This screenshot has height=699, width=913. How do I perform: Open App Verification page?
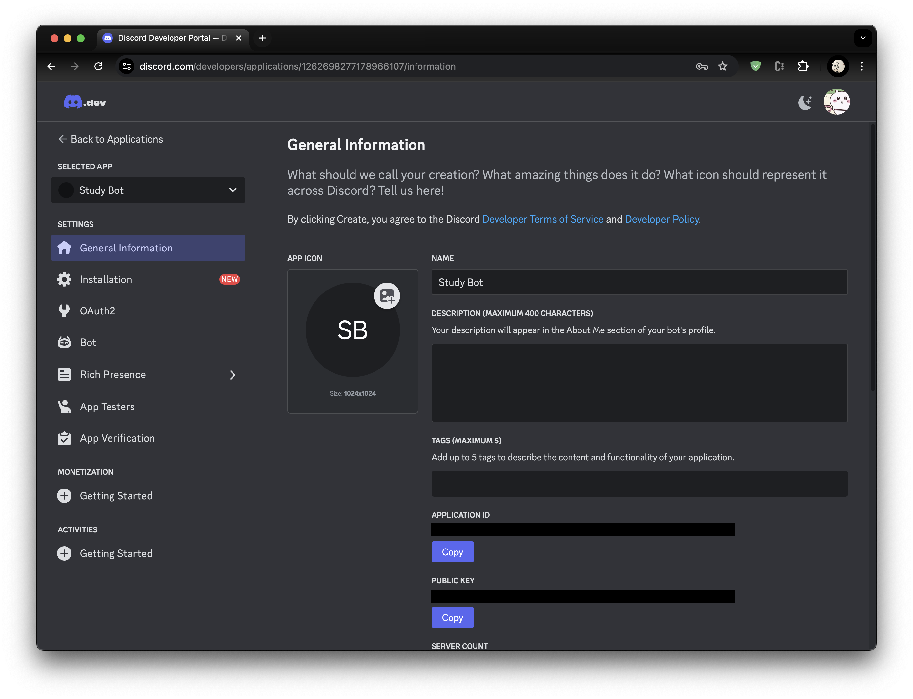click(148, 438)
